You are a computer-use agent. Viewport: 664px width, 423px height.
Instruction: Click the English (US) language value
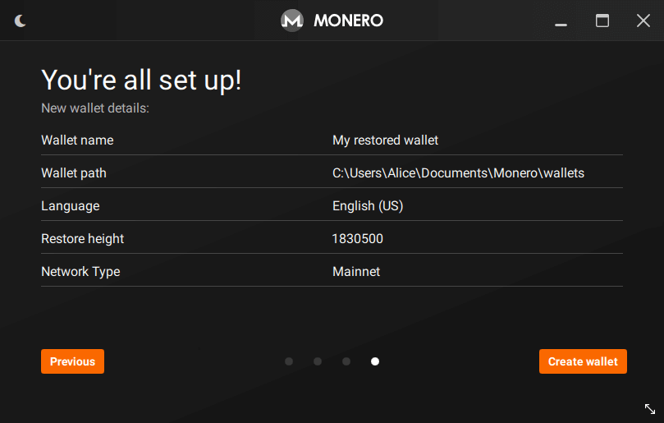pos(368,206)
